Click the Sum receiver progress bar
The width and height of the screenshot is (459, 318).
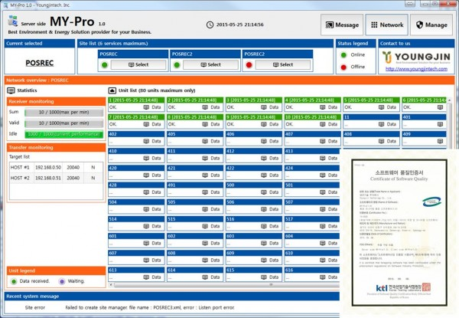[x=63, y=112]
